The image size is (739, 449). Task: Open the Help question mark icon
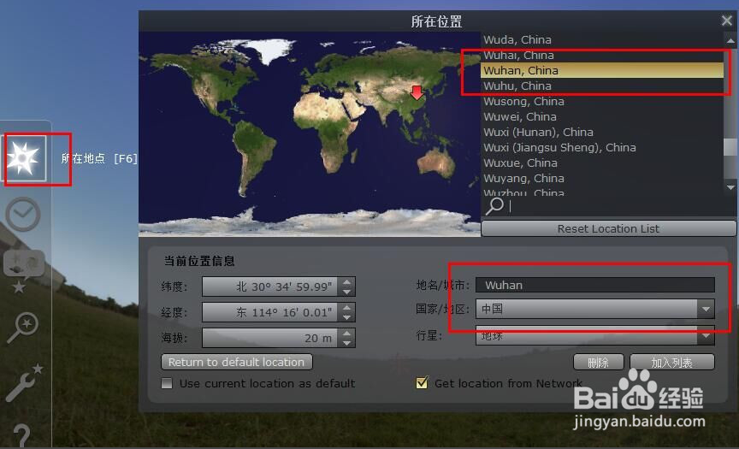pos(21,434)
